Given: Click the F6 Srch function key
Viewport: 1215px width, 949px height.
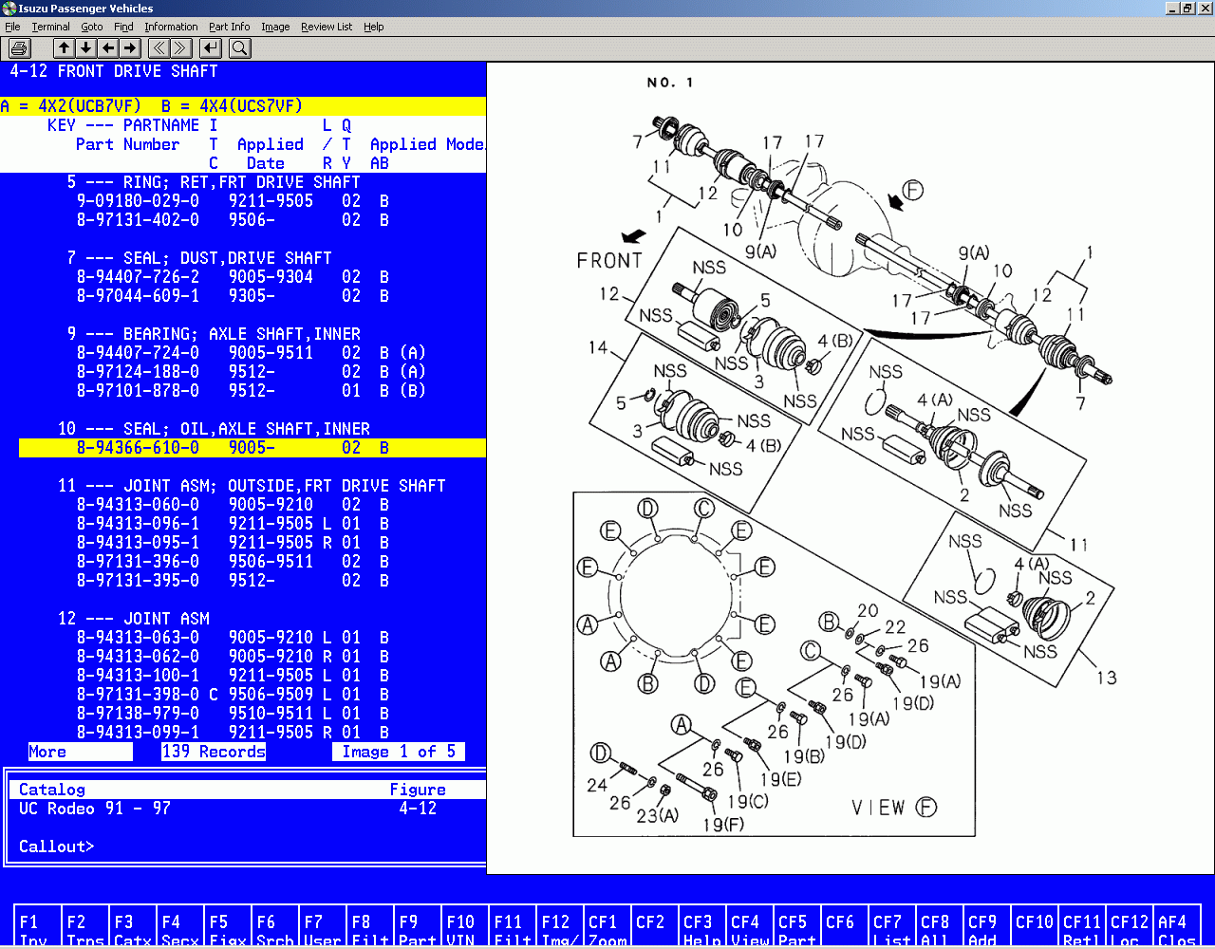Looking at the screenshot, I should pyautogui.click(x=274, y=927).
